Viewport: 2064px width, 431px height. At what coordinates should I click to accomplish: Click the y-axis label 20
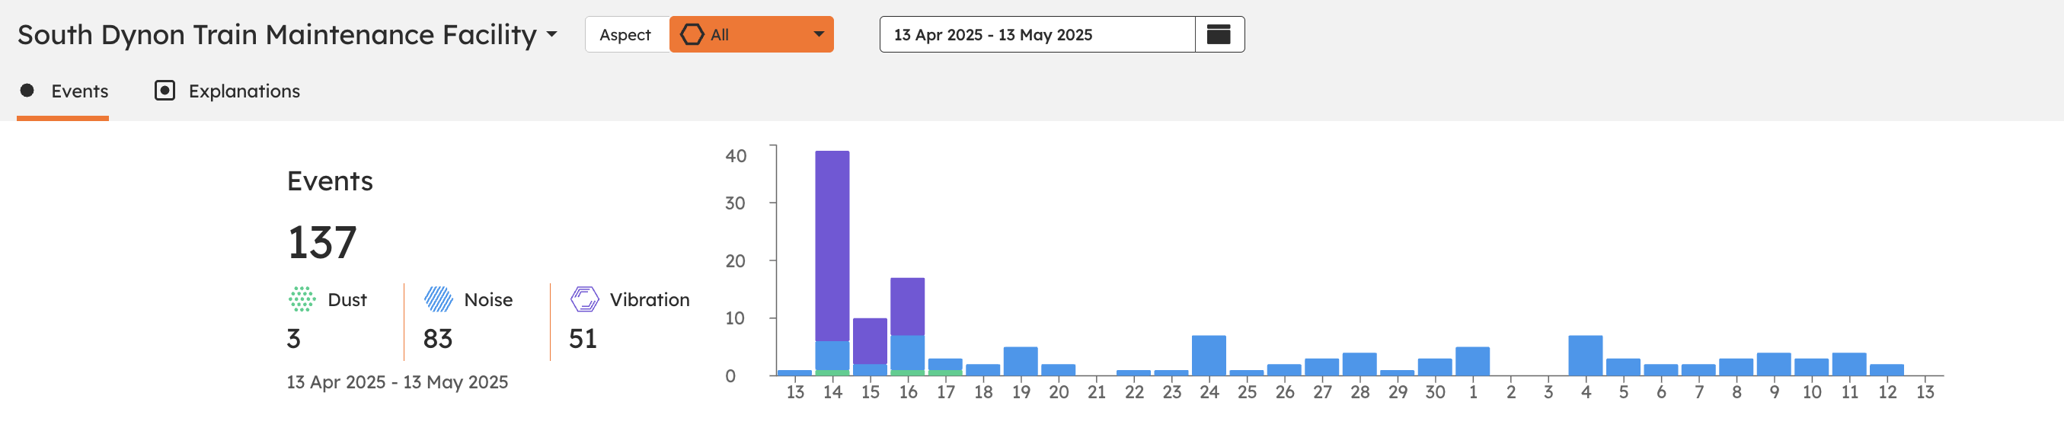(x=736, y=260)
